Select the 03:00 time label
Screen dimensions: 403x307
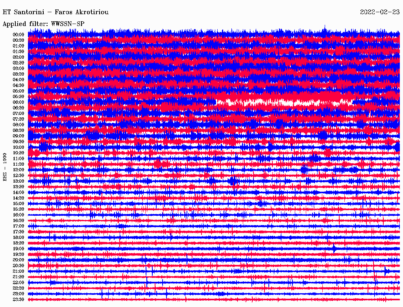coord(18,68)
